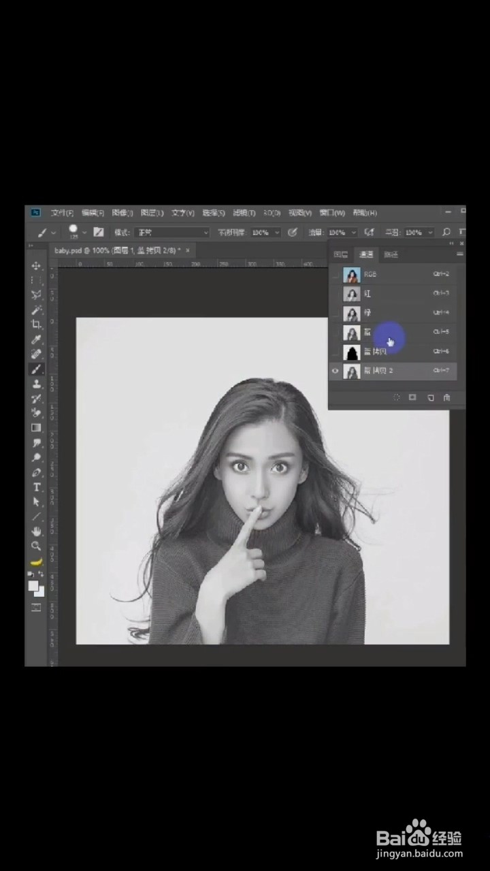
Task: Select the Hand tool
Action: click(36, 531)
